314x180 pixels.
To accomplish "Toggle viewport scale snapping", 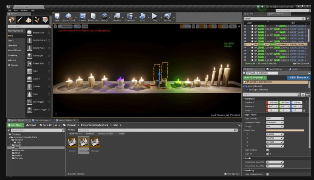I will [x=220, y=26].
